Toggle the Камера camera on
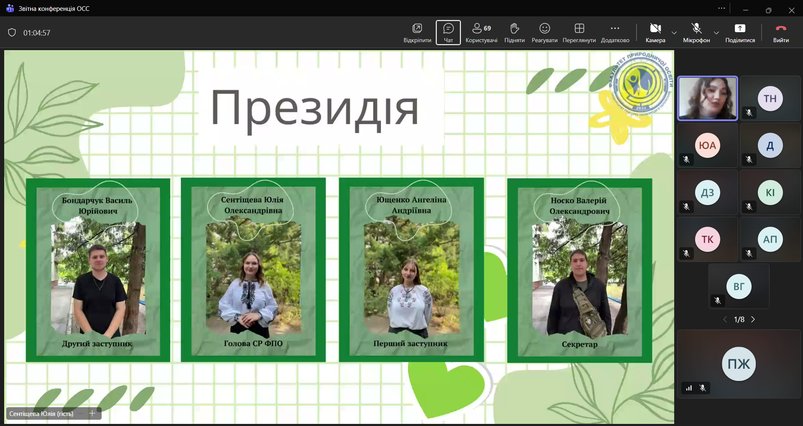Screen dimensions: 803x426 pos(655,33)
